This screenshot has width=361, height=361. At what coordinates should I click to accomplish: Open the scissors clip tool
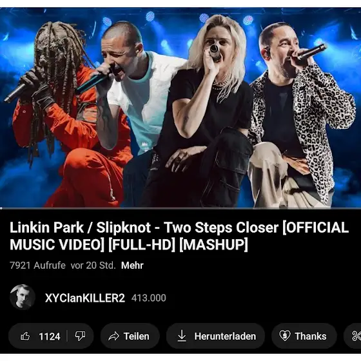pos(356,336)
